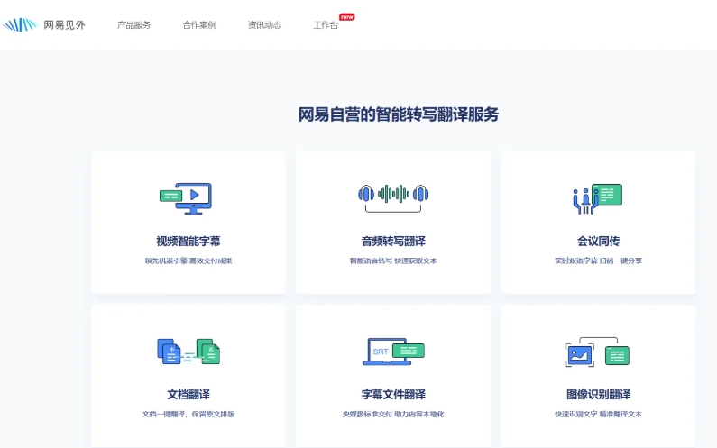
Task: Open the 文档翻译 title link
Action: tap(188, 395)
